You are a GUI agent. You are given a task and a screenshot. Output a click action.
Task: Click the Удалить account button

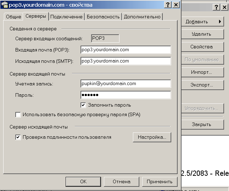coord(201,34)
